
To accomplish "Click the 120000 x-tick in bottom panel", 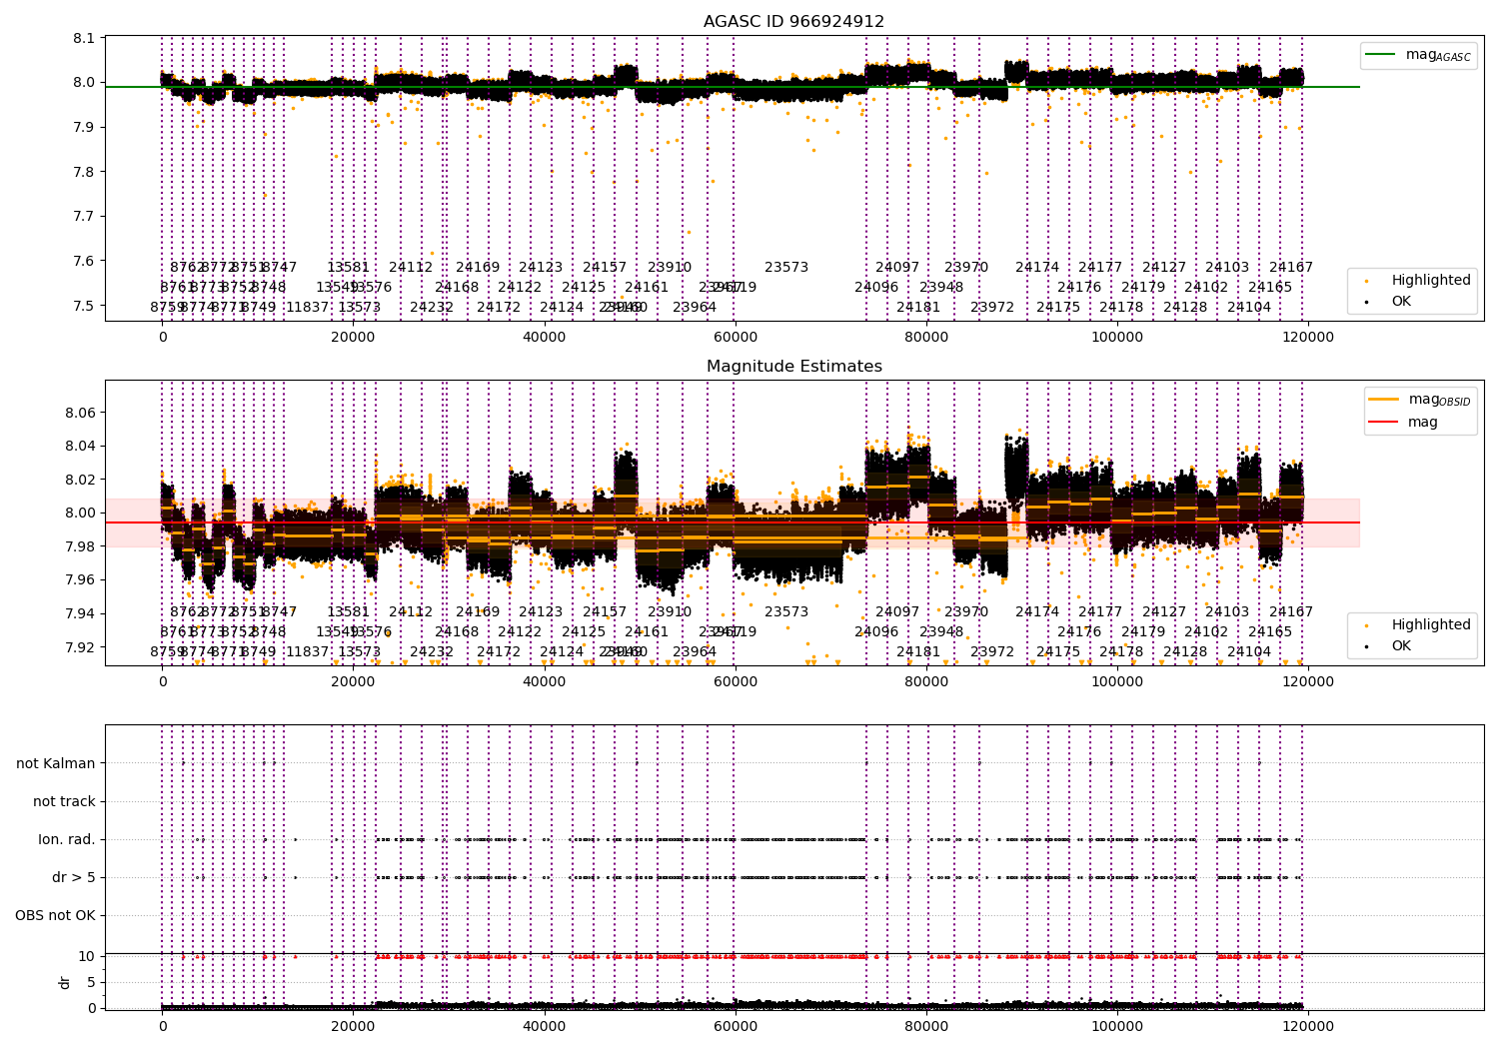I will click(1308, 1027).
